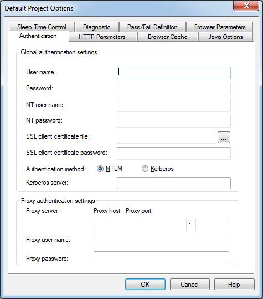Image resolution: width=263 pixels, height=299 pixels.
Task: Click the "Authentication method:" label
Action: pos(56,169)
